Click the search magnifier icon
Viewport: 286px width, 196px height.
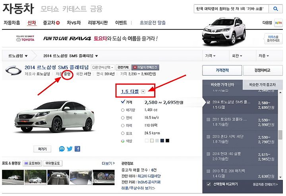coord(276,9)
